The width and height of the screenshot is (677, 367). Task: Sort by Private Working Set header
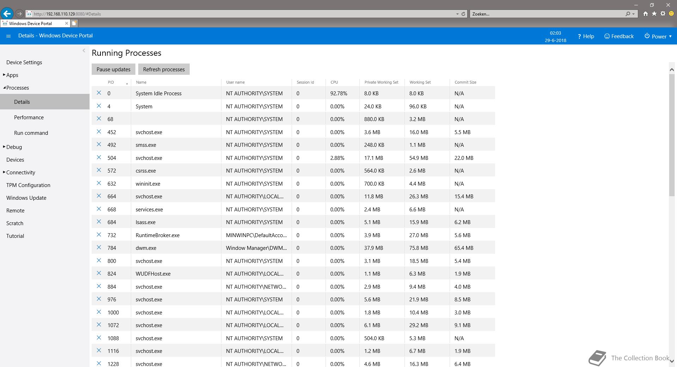[x=381, y=82]
